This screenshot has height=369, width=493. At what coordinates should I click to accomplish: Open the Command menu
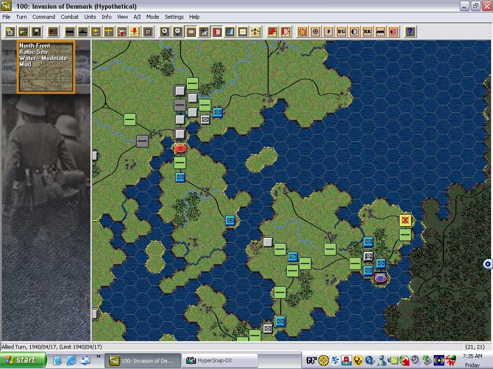pos(44,17)
